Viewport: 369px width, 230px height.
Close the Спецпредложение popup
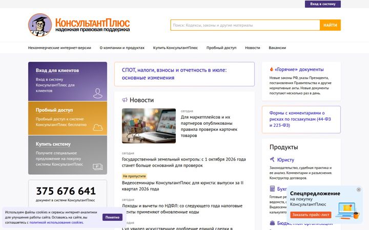[x=359, y=190]
